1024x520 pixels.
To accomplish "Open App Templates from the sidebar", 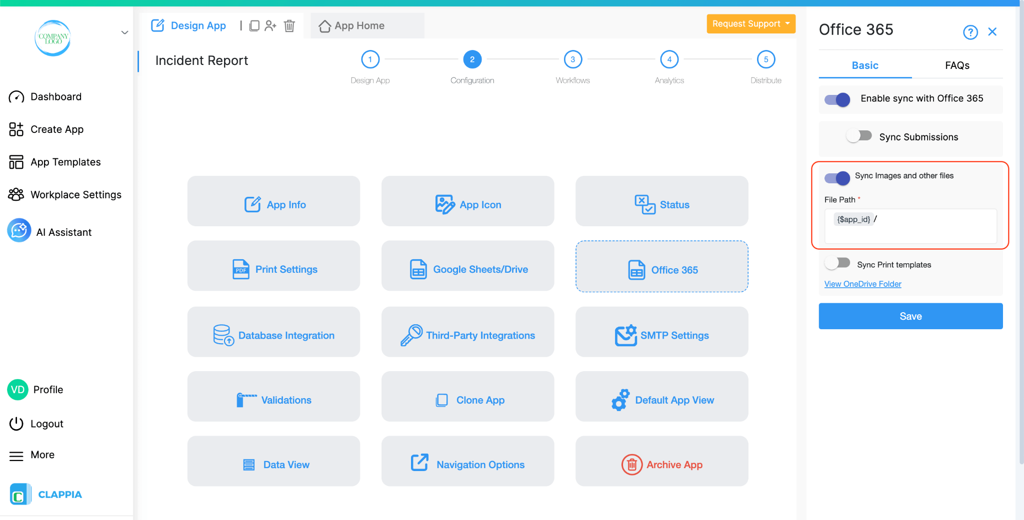I will point(64,161).
